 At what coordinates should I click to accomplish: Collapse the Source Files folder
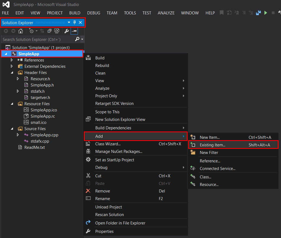(x=12, y=129)
